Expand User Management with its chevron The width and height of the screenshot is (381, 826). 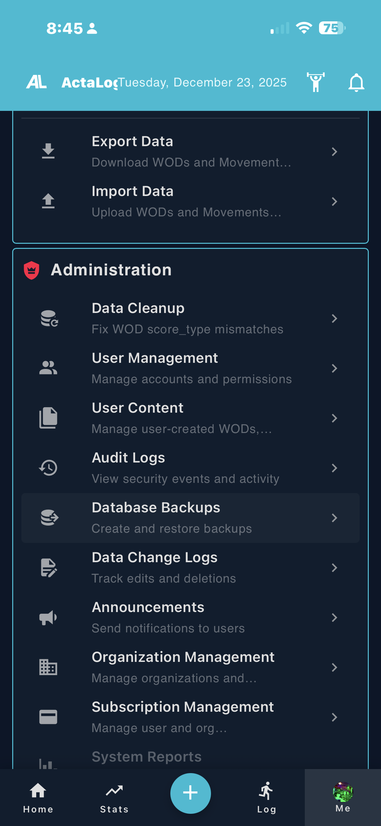(x=334, y=368)
